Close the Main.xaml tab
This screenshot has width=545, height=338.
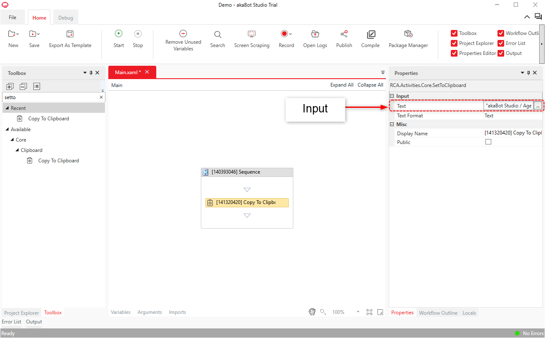[147, 72]
